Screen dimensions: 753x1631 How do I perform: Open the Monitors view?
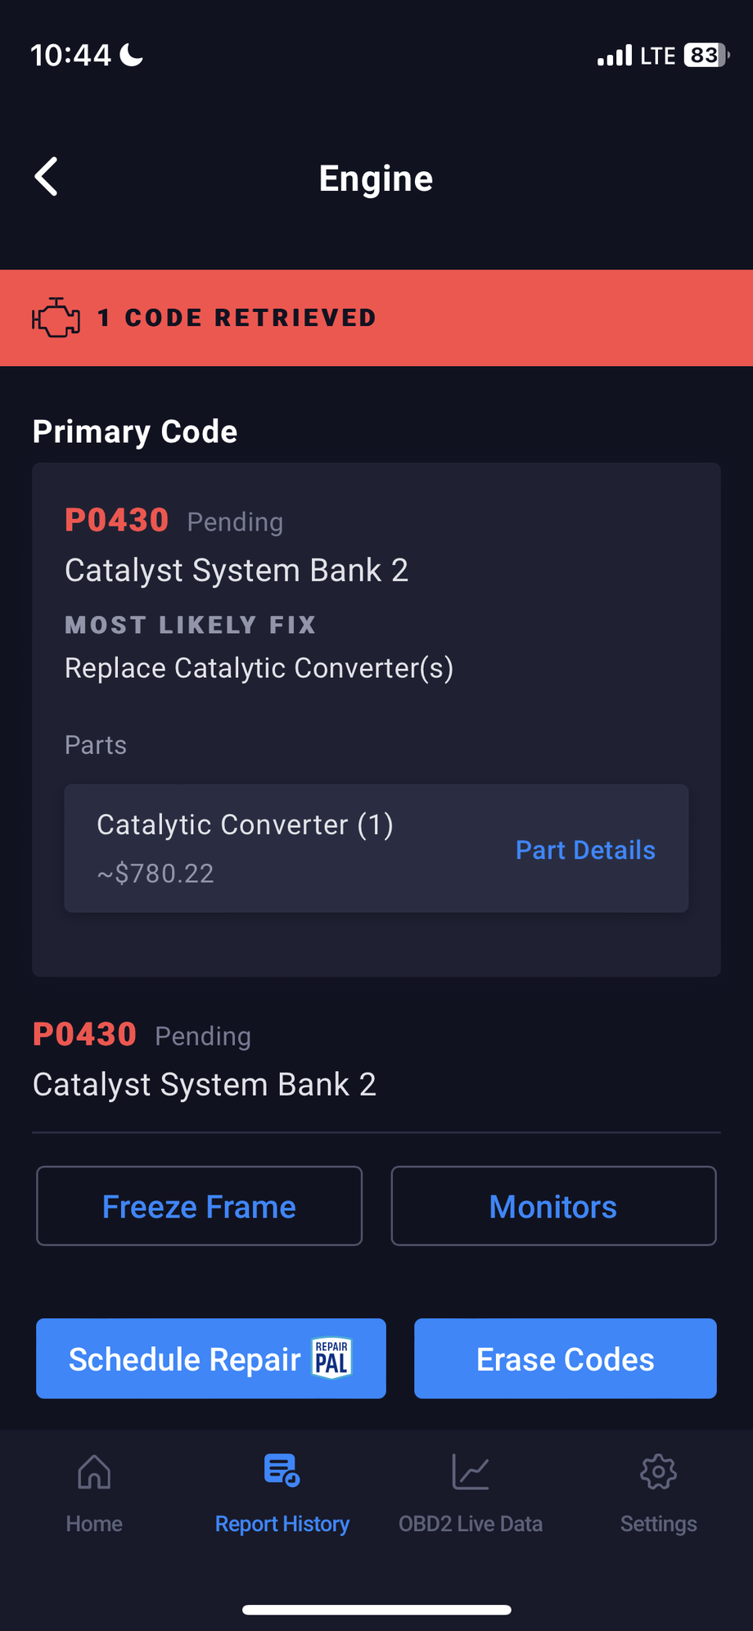pos(553,1206)
